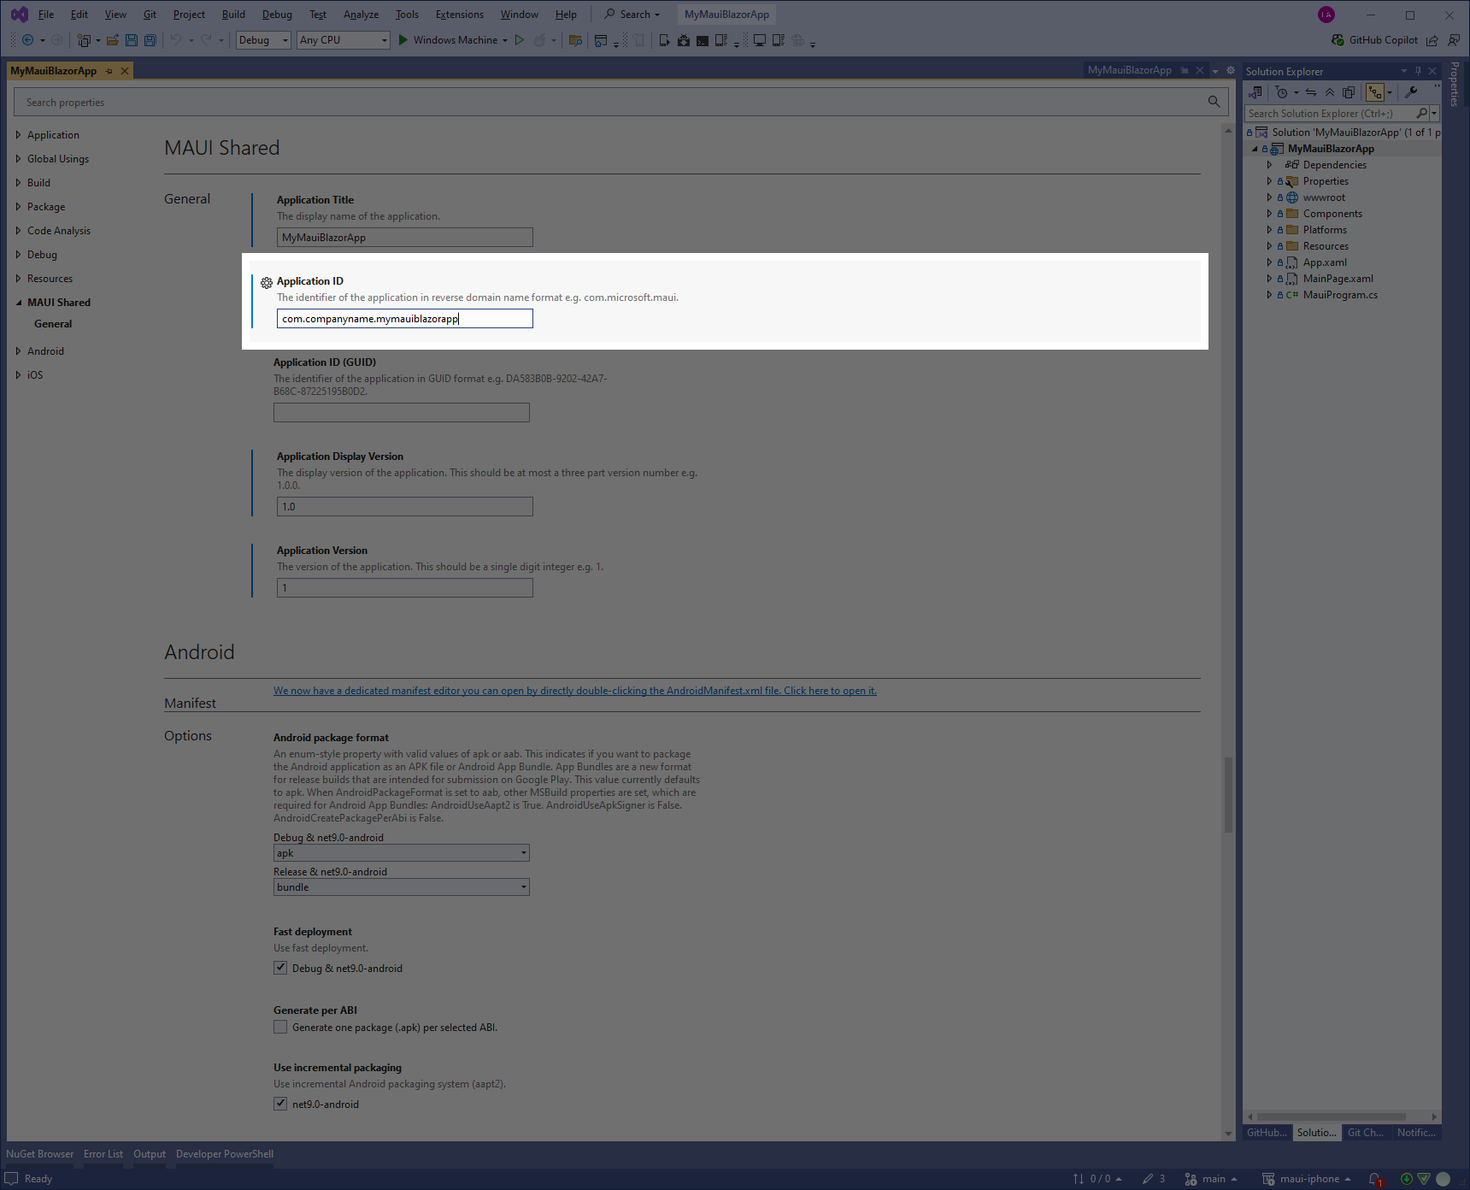Click the notifications bell in the status bar

[x=1374, y=1179]
